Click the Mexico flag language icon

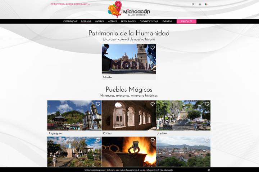[x=206, y=4]
